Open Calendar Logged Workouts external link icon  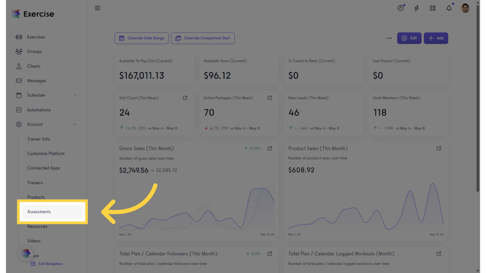coord(439,253)
